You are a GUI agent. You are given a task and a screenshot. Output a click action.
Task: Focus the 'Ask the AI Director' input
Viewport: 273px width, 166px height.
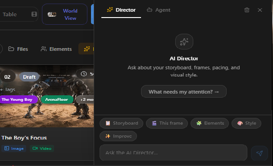click(173, 153)
